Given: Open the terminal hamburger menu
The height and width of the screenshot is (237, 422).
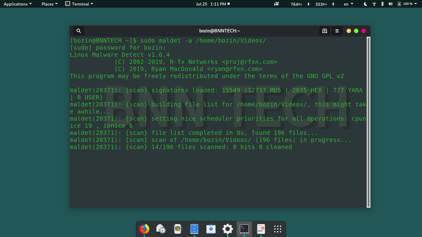Looking at the screenshot, I should (337, 31).
